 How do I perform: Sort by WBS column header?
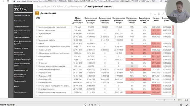pyautogui.click(x=38, y=18)
